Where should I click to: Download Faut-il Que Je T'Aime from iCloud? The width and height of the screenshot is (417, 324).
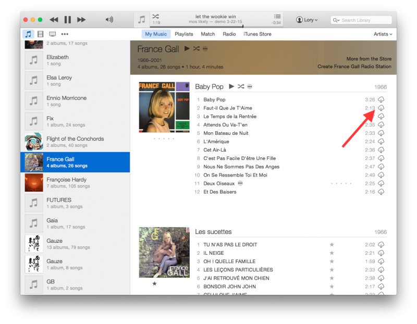(x=381, y=108)
